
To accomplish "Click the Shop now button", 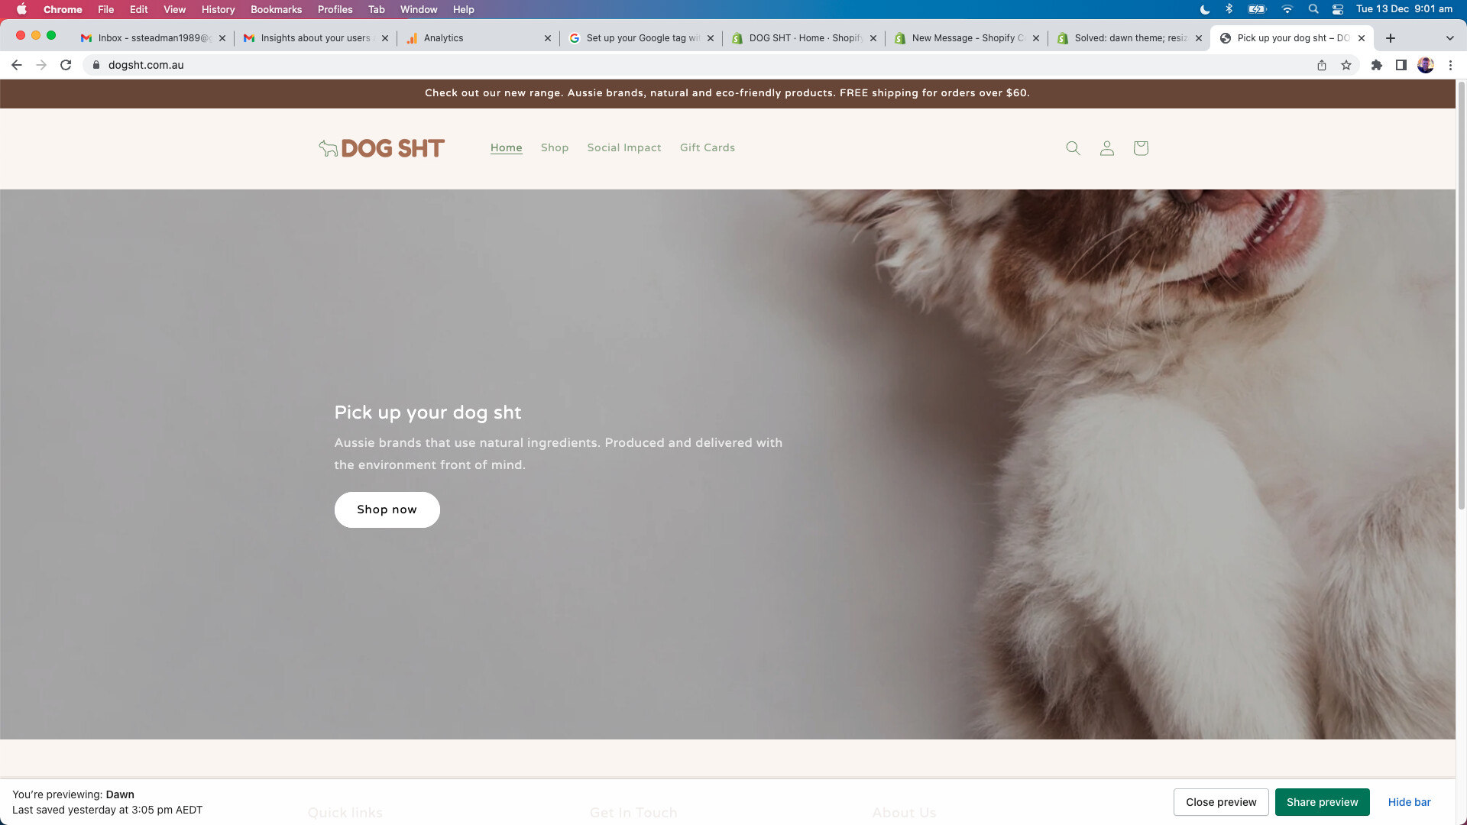I will [x=387, y=510].
